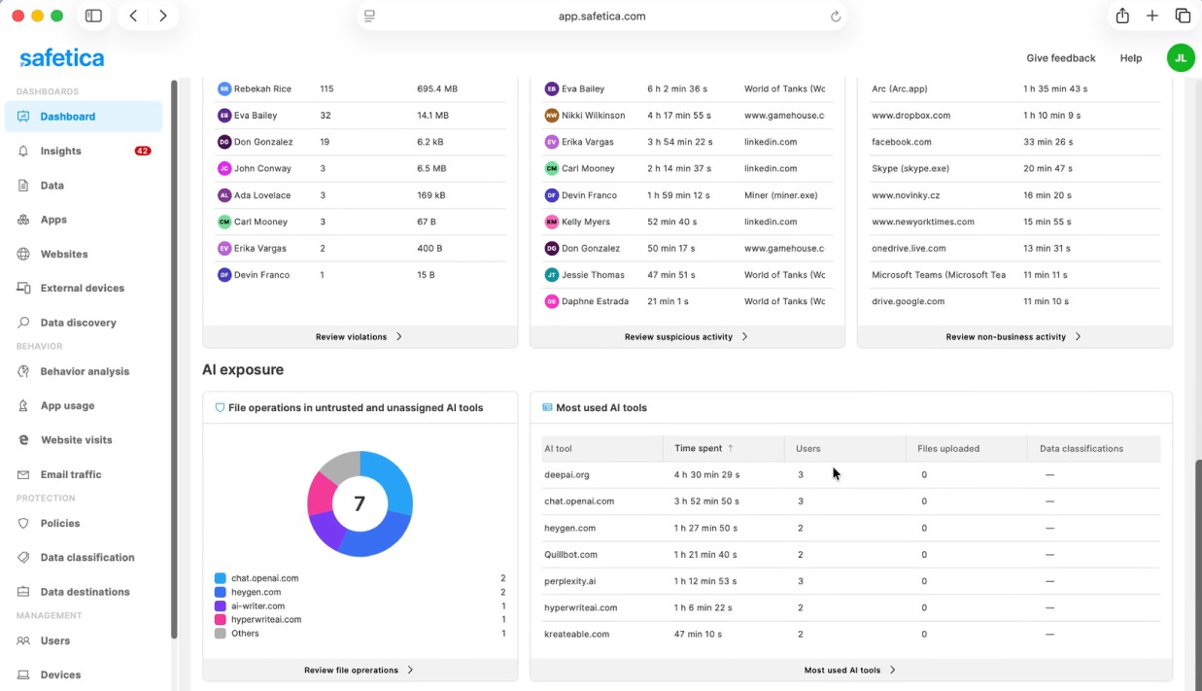This screenshot has width=1202, height=691.
Task: Click ai-writer.com purple legend swatch
Action: 221,605
